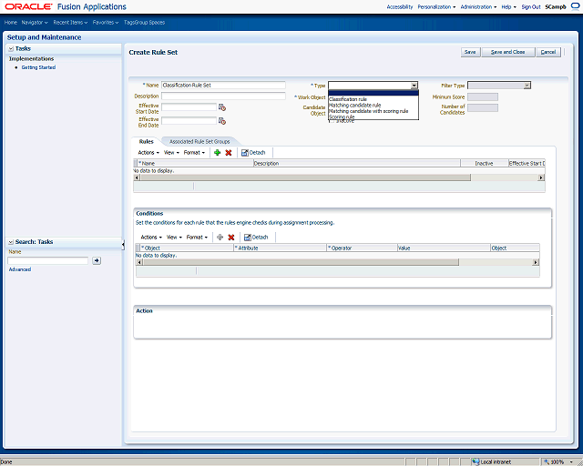The height and width of the screenshot is (466, 583).
Task: Sign Out of the application
Action: 531,6
